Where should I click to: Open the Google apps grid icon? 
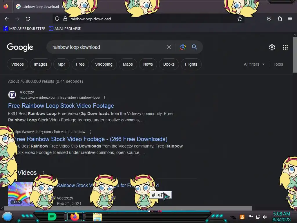(x=285, y=47)
